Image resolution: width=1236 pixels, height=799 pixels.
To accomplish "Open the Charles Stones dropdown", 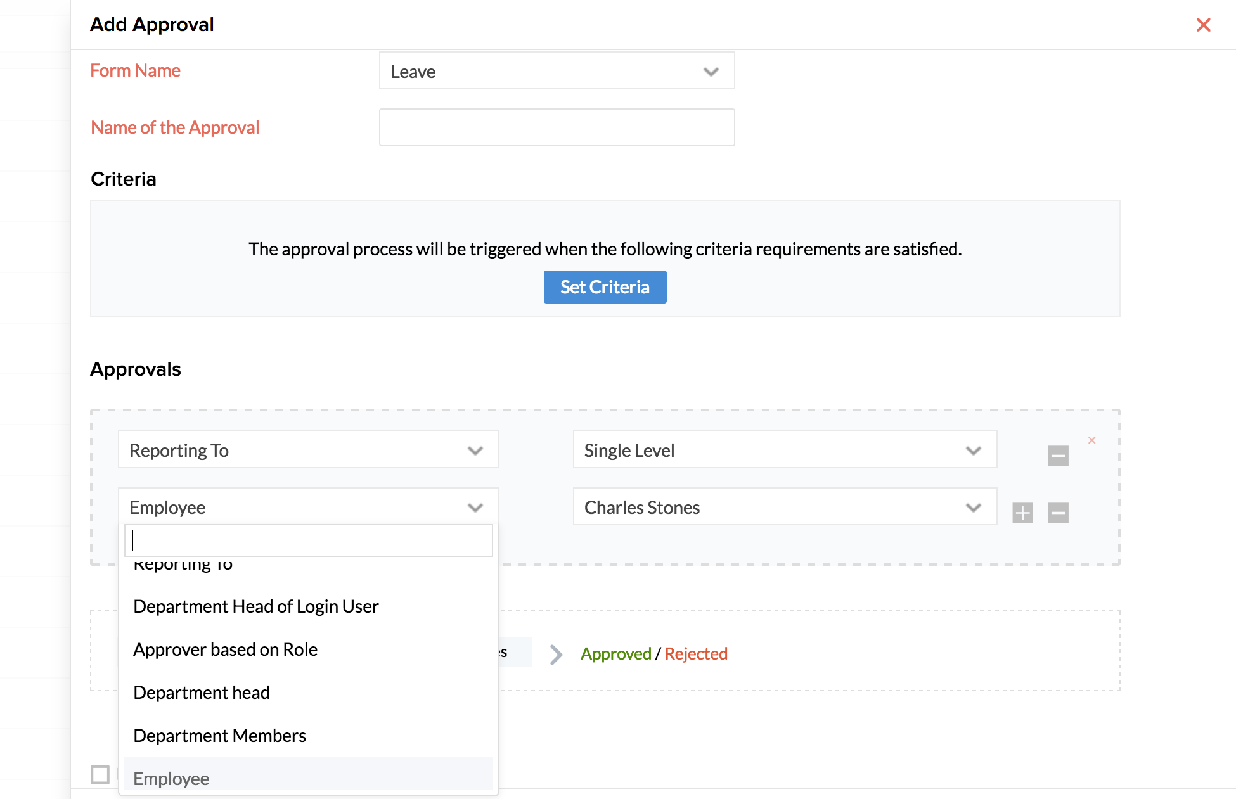I will [784, 507].
